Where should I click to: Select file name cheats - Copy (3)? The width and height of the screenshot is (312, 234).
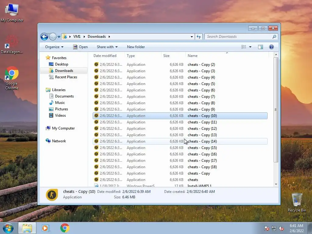pos(201,71)
